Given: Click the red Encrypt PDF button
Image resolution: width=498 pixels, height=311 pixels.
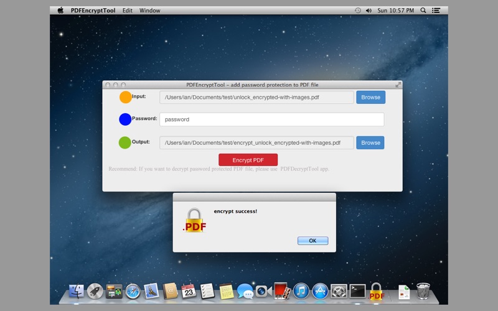Looking at the screenshot, I should [248, 160].
